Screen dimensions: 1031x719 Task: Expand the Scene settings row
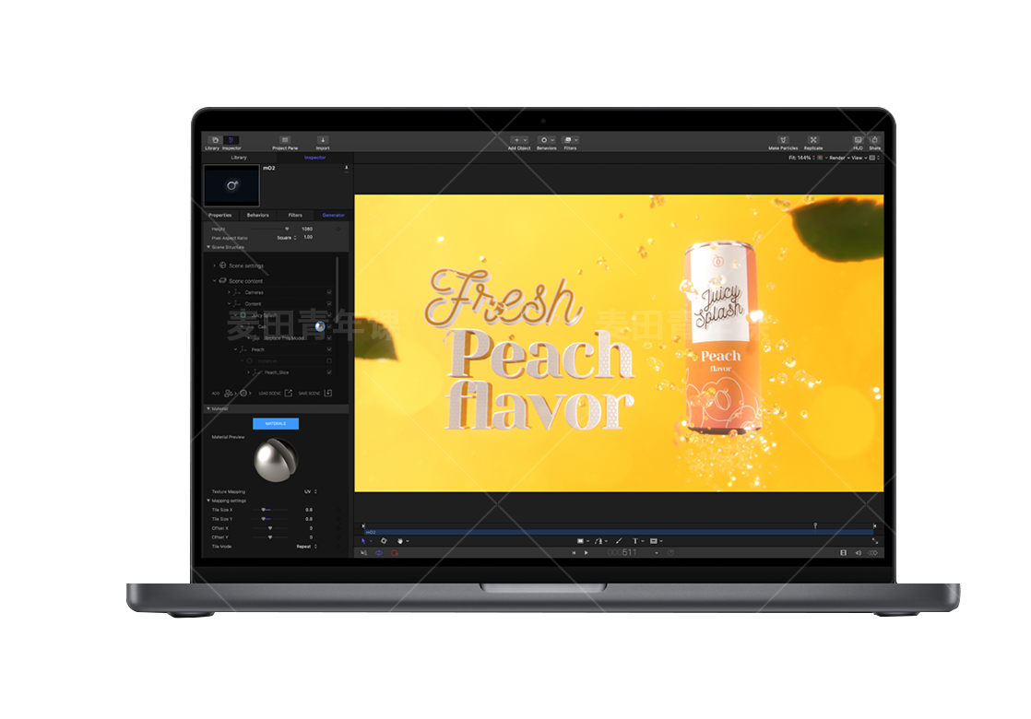click(x=214, y=265)
